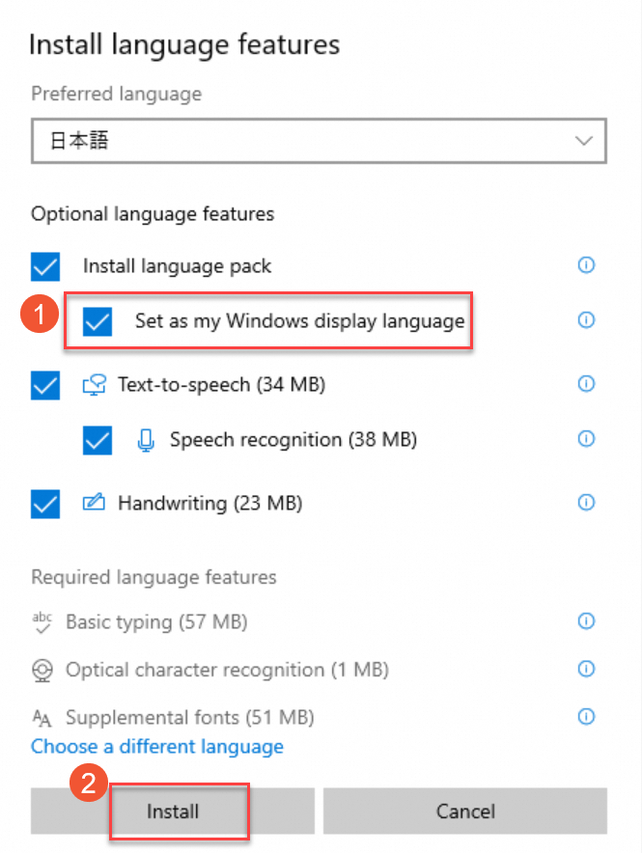Uncheck the Handwriting checkbox
The width and height of the screenshot is (642, 853).
click(45, 504)
